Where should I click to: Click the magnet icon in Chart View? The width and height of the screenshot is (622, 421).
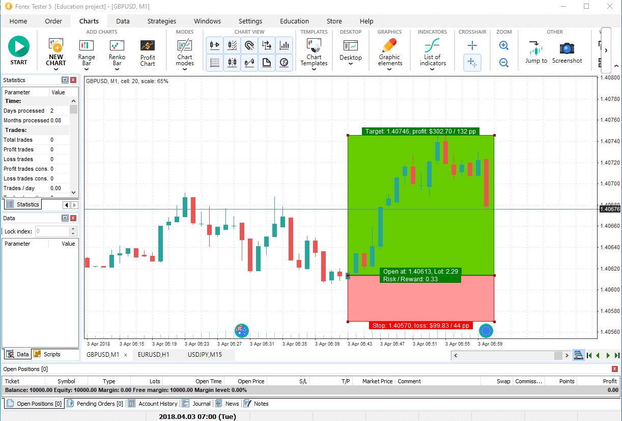click(x=249, y=45)
